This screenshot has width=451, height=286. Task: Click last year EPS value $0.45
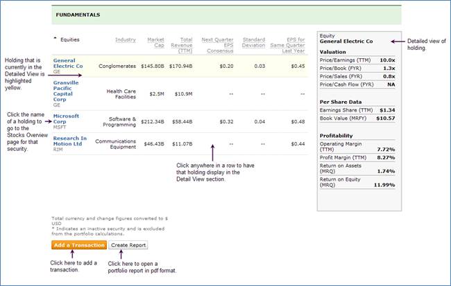pos(298,66)
